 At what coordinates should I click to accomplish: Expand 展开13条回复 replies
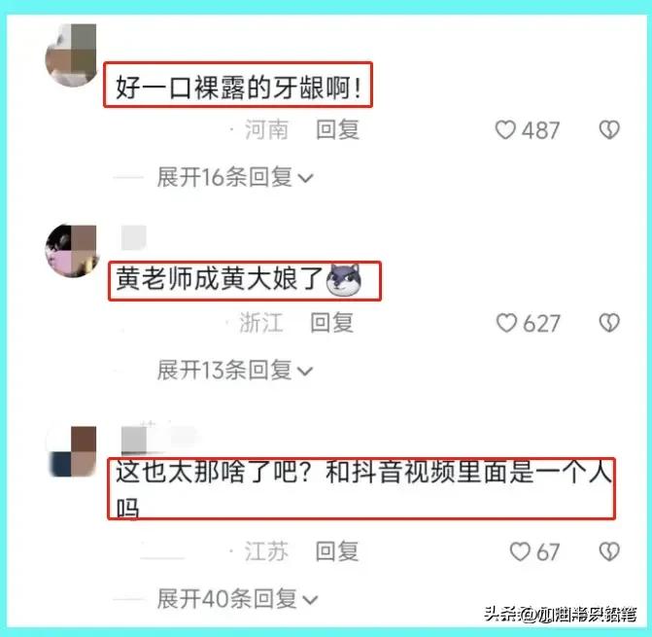pos(234,370)
